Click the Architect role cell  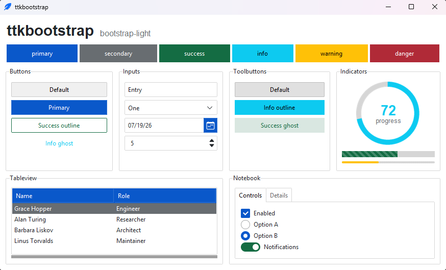coord(129,230)
